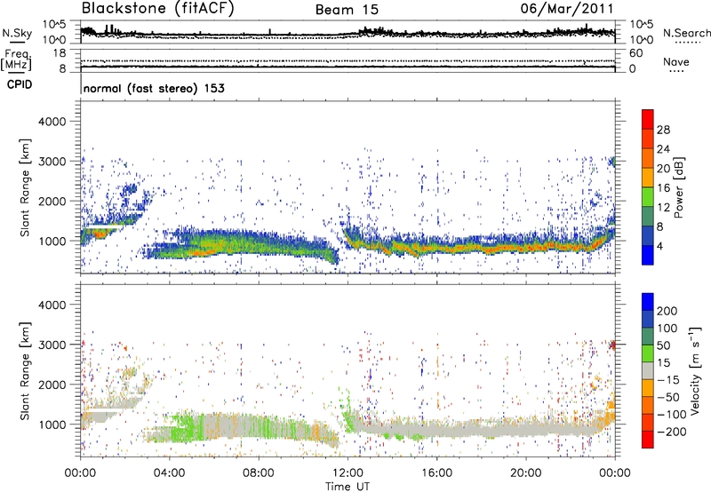Click the -15 label on Velocity colorbar
711x492 pixels.
pyautogui.click(x=668, y=380)
